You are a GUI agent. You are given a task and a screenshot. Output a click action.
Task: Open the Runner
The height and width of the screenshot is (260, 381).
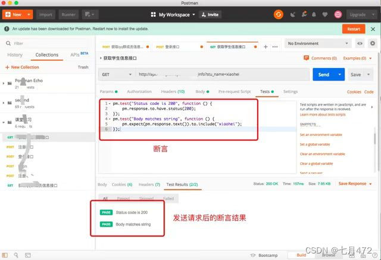click(x=68, y=14)
